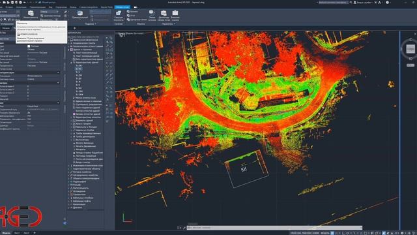Select 'Элементы зданий' in the tree
417x235 pixels.
pyautogui.click(x=82, y=120)
